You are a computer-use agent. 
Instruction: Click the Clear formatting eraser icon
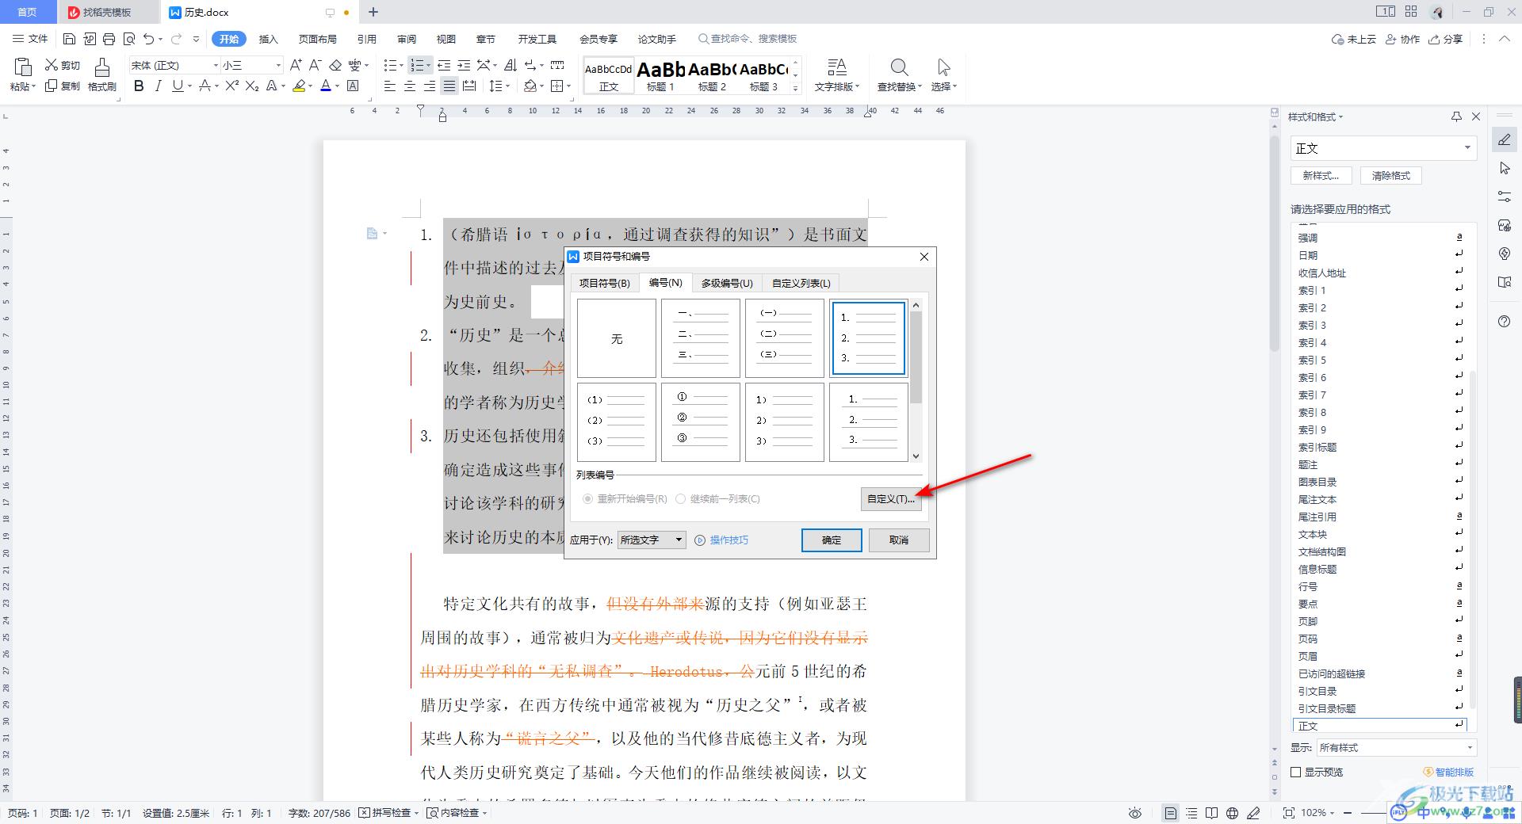(x=335, y=65)
